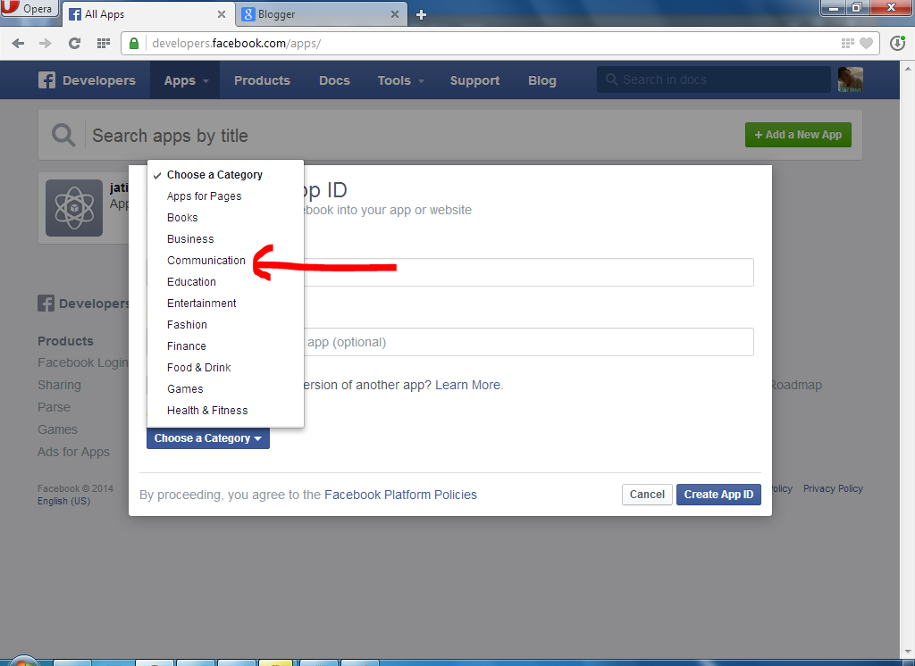Open Ads for Apps footer link

point(73,452)
